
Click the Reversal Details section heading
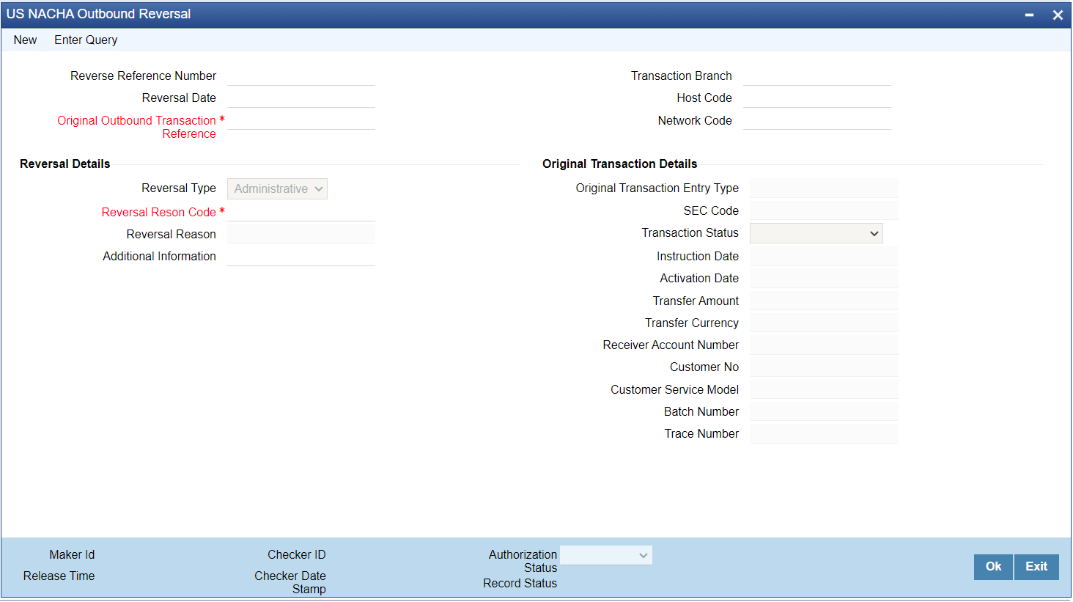pyautogui.click(x=65, y=164)
